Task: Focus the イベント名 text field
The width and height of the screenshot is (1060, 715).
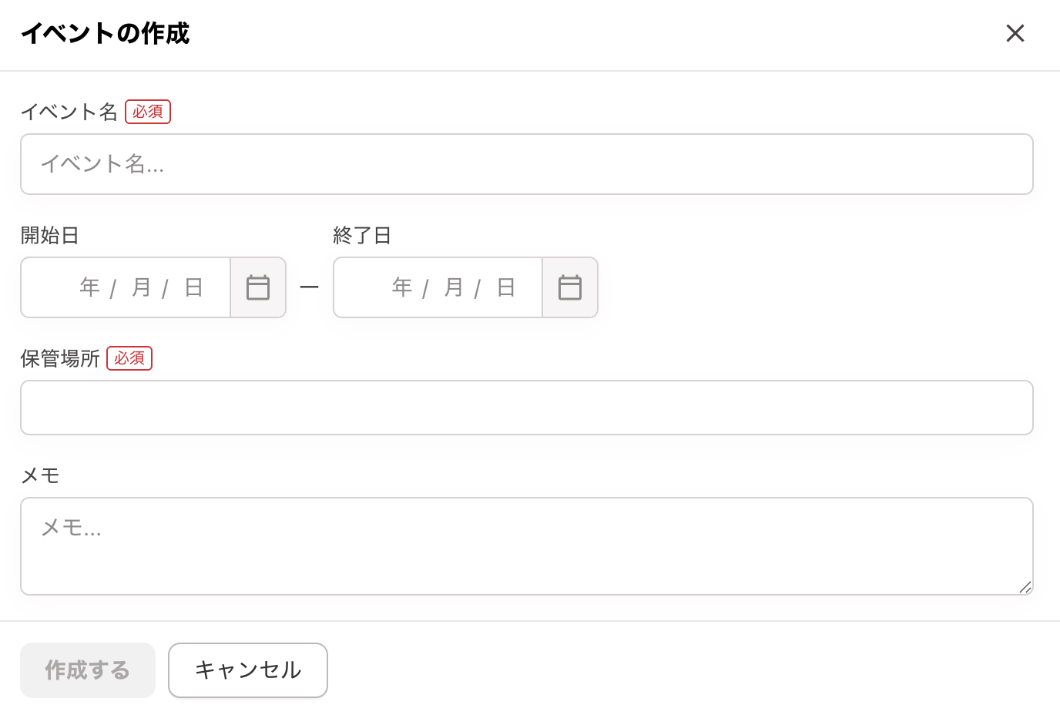Action: [x=526, y=164]
